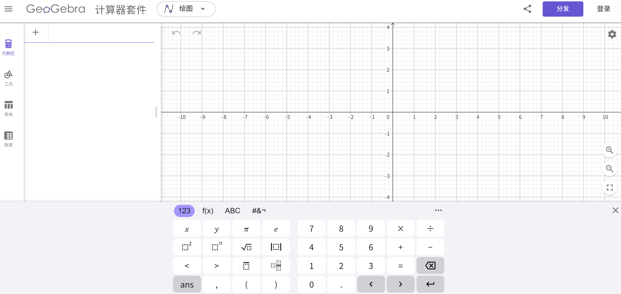621x294 pixels.
Task: Tap the pi key
Action: click(x=246, y=229)
